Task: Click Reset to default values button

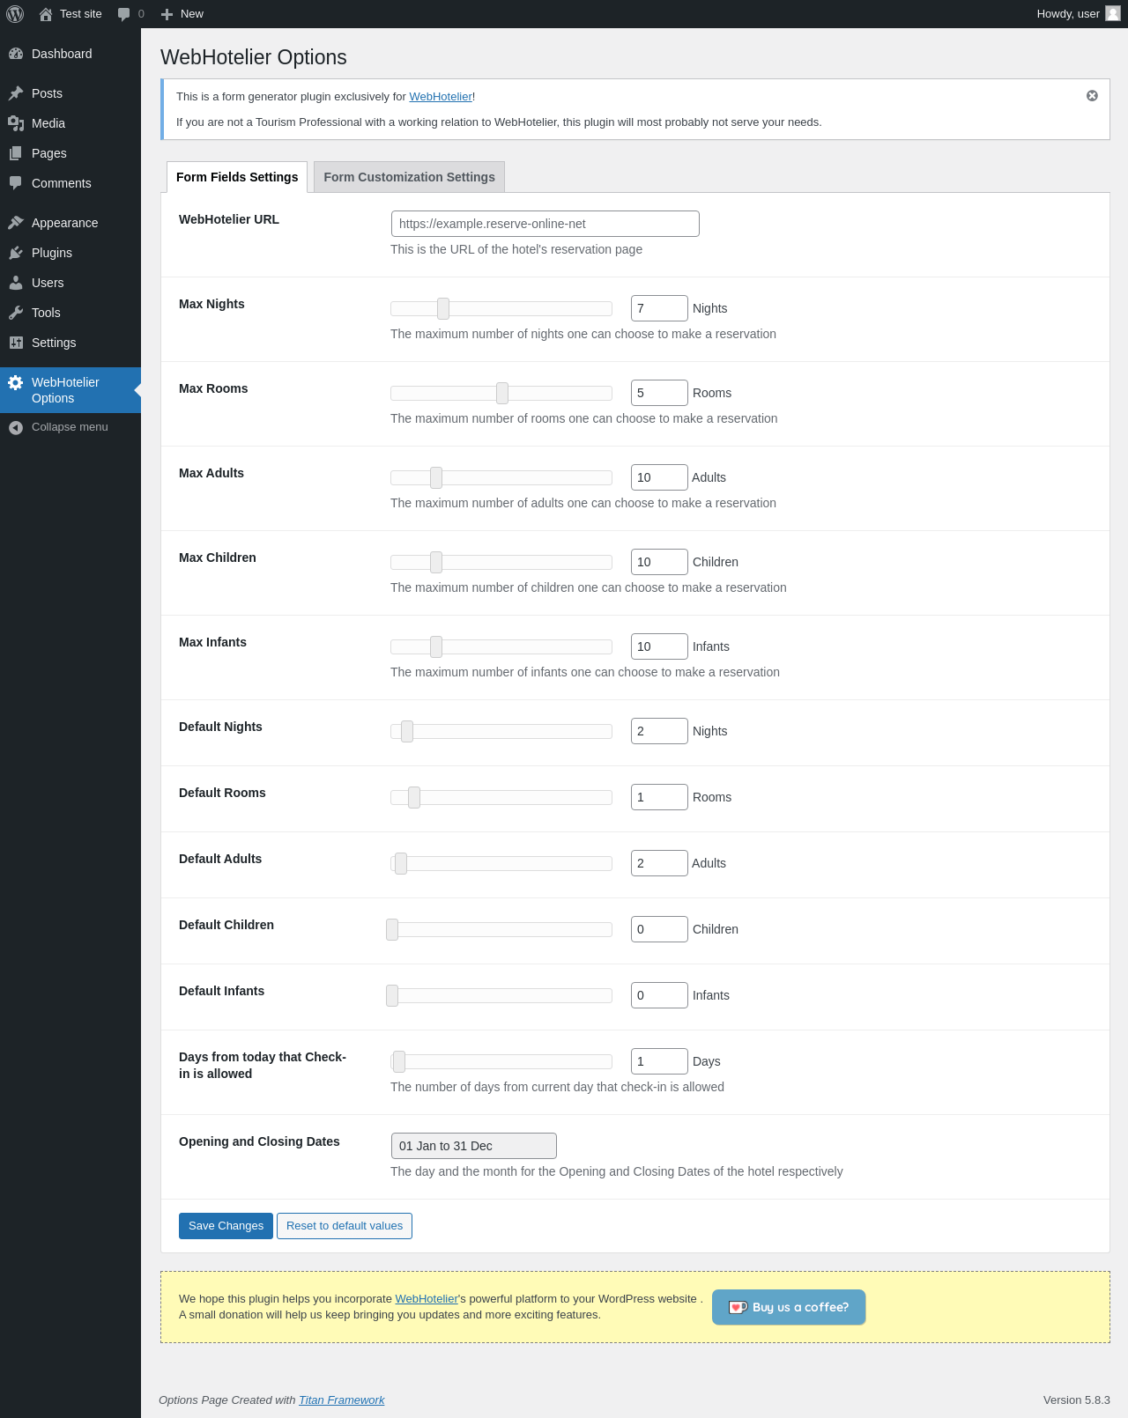Action: pos(345,1226)
